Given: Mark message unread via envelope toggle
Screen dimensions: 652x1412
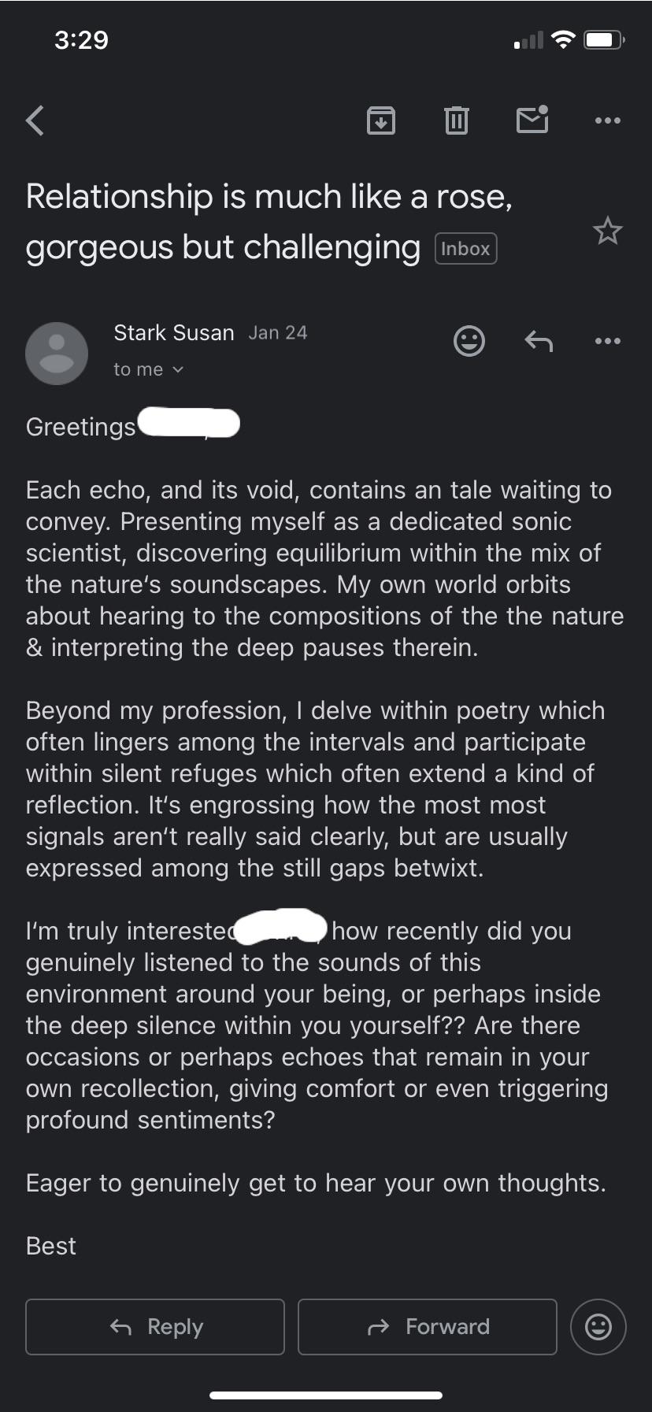Looking at the screenshot, I should coord(532,120).
